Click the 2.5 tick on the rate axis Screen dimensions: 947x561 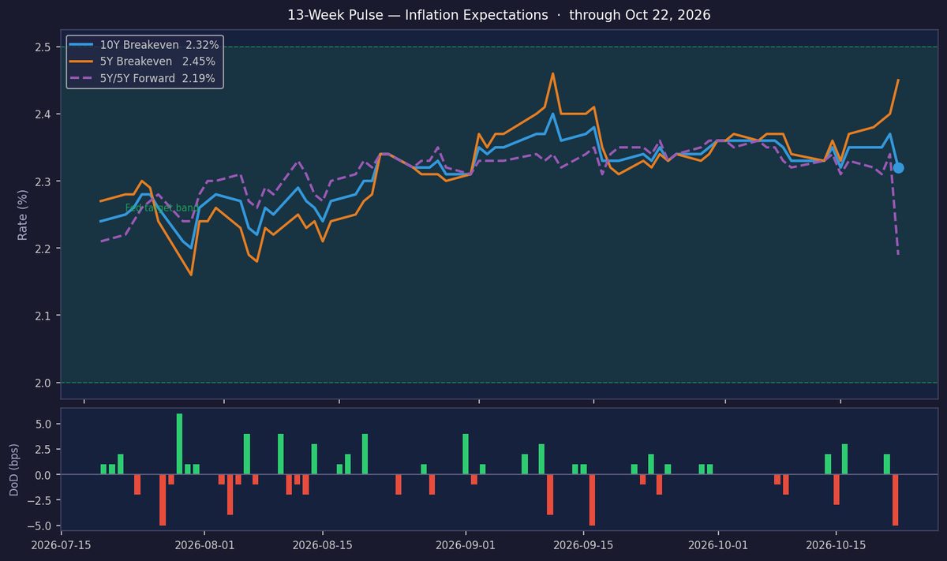(x=43, y=47)
